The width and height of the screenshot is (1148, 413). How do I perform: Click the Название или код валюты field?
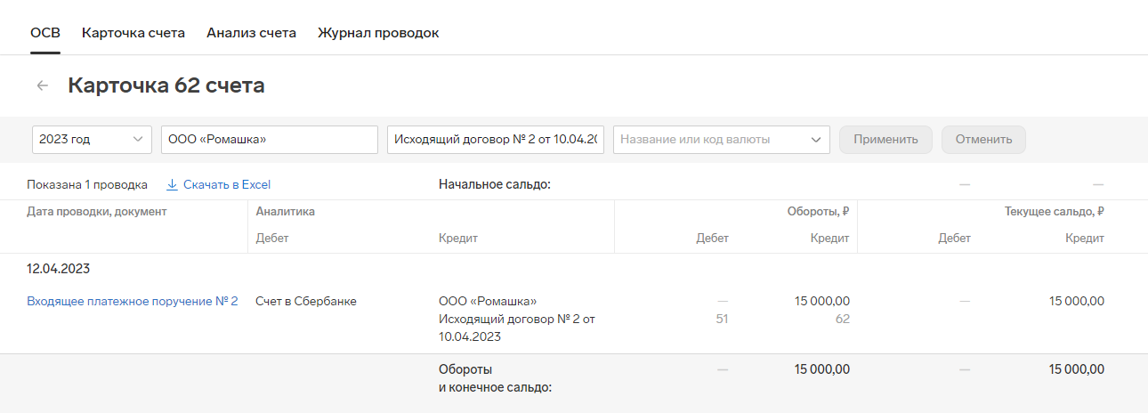(722, 140)
